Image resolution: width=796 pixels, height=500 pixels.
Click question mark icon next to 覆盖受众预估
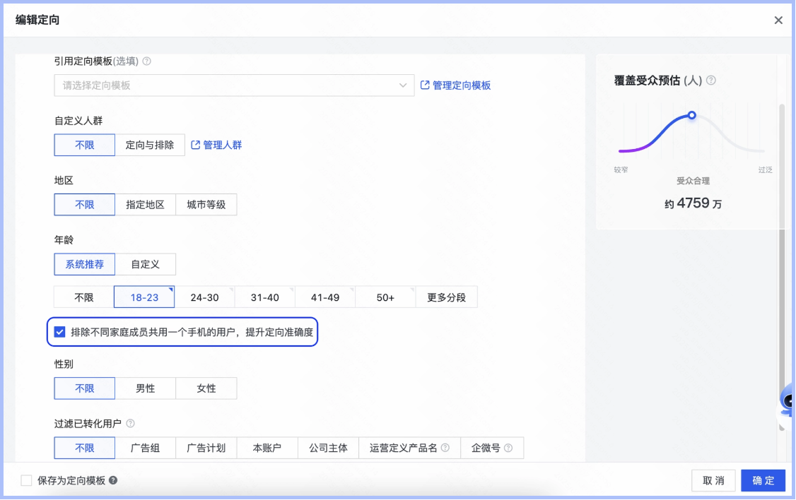(711, 81)
